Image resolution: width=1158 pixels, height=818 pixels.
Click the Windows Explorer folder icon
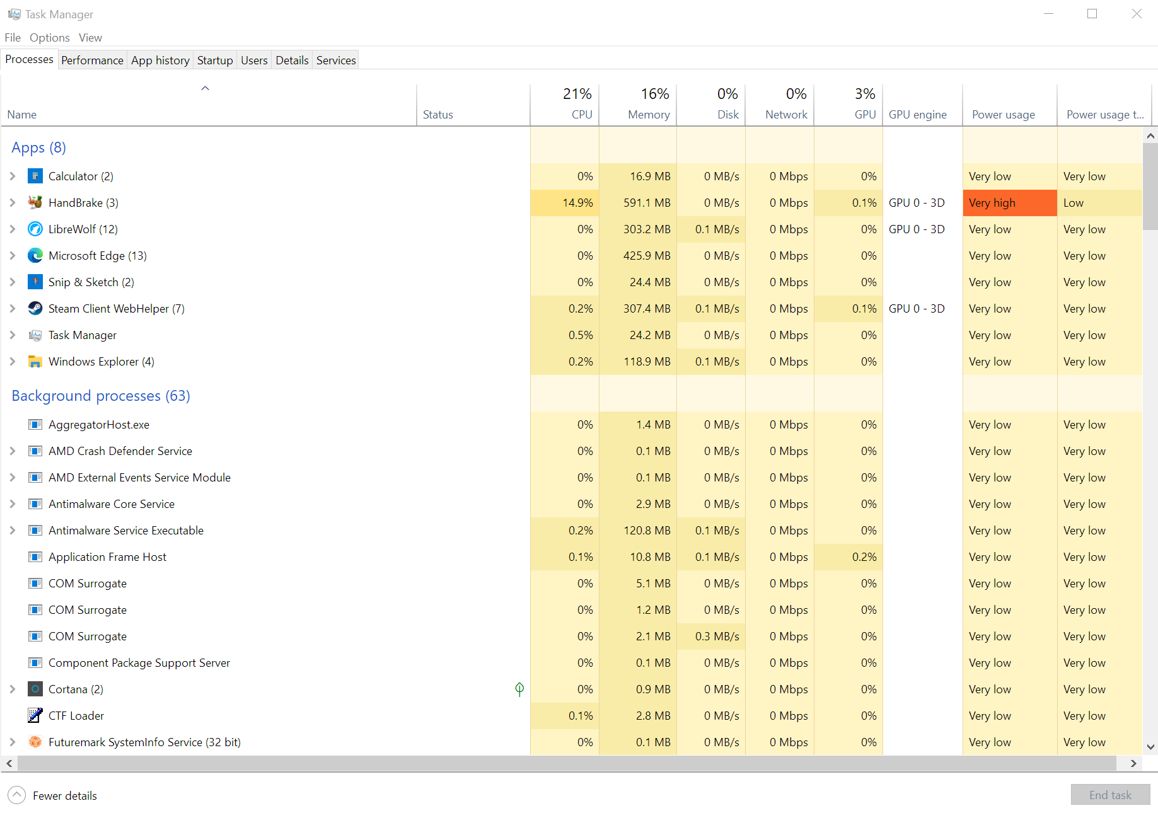(x=35, y=362)
